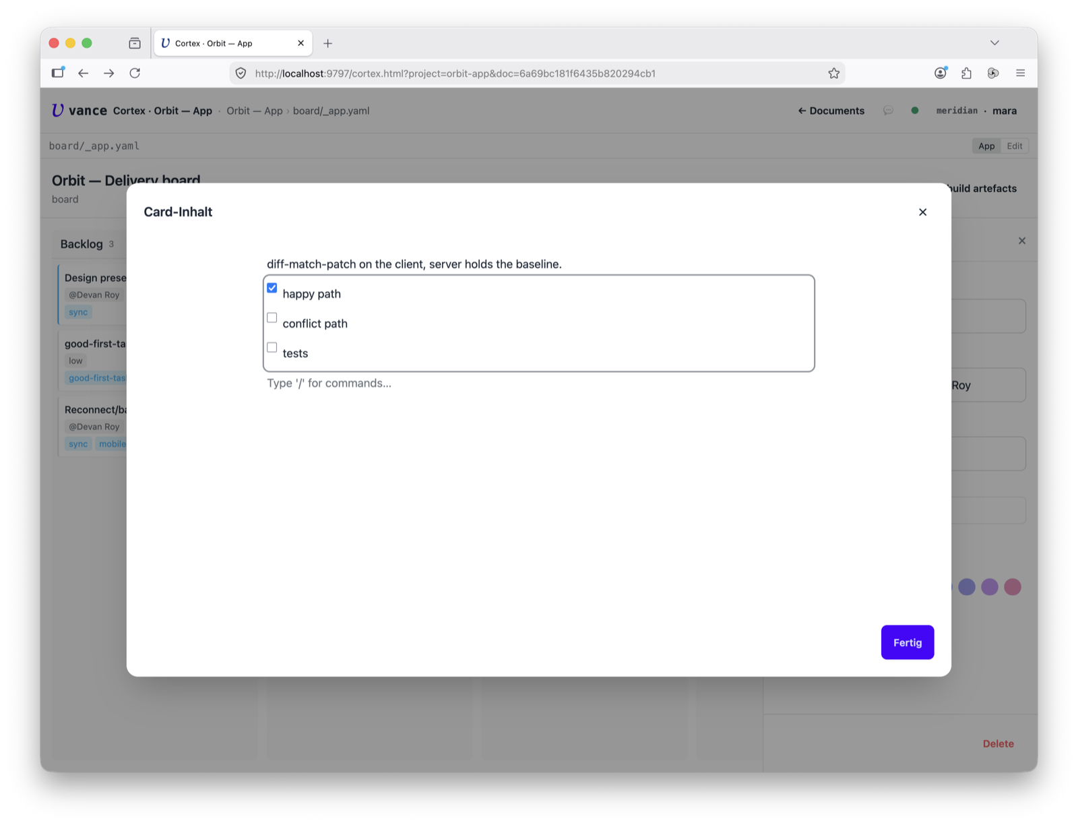
Task: Open the good-first-ta… backlog card
Action: (93, 360)
